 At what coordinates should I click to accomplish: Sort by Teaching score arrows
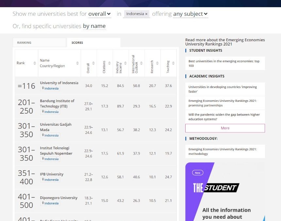(173, 63)
